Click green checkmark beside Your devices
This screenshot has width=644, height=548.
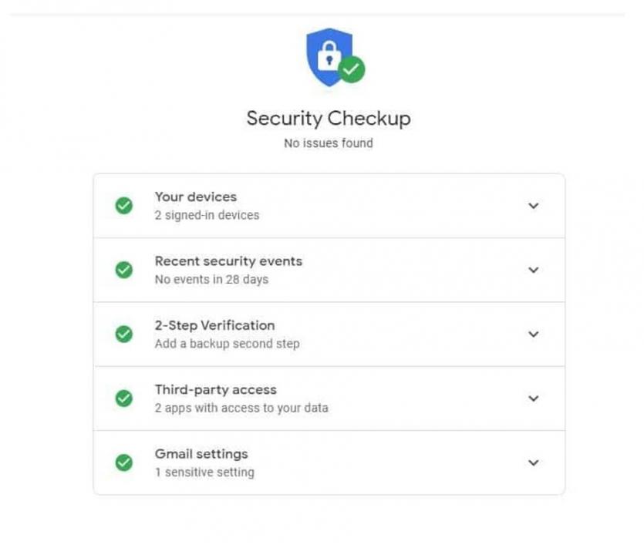pos(123,206)
